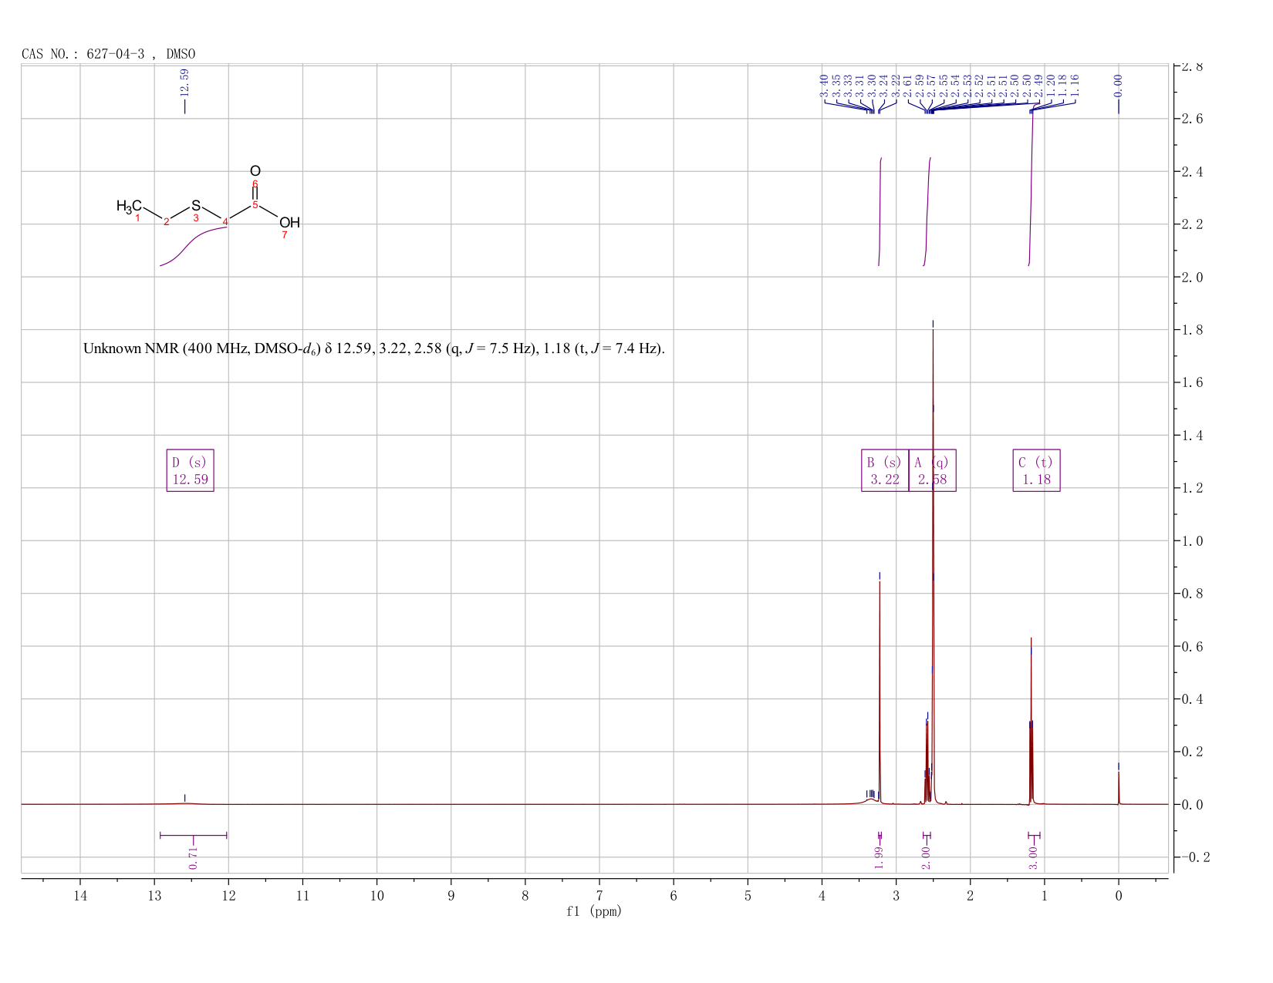Click the y-axis label "1.4"
This screenshot has width=1273, height=983.
[x=1191, y=436]
